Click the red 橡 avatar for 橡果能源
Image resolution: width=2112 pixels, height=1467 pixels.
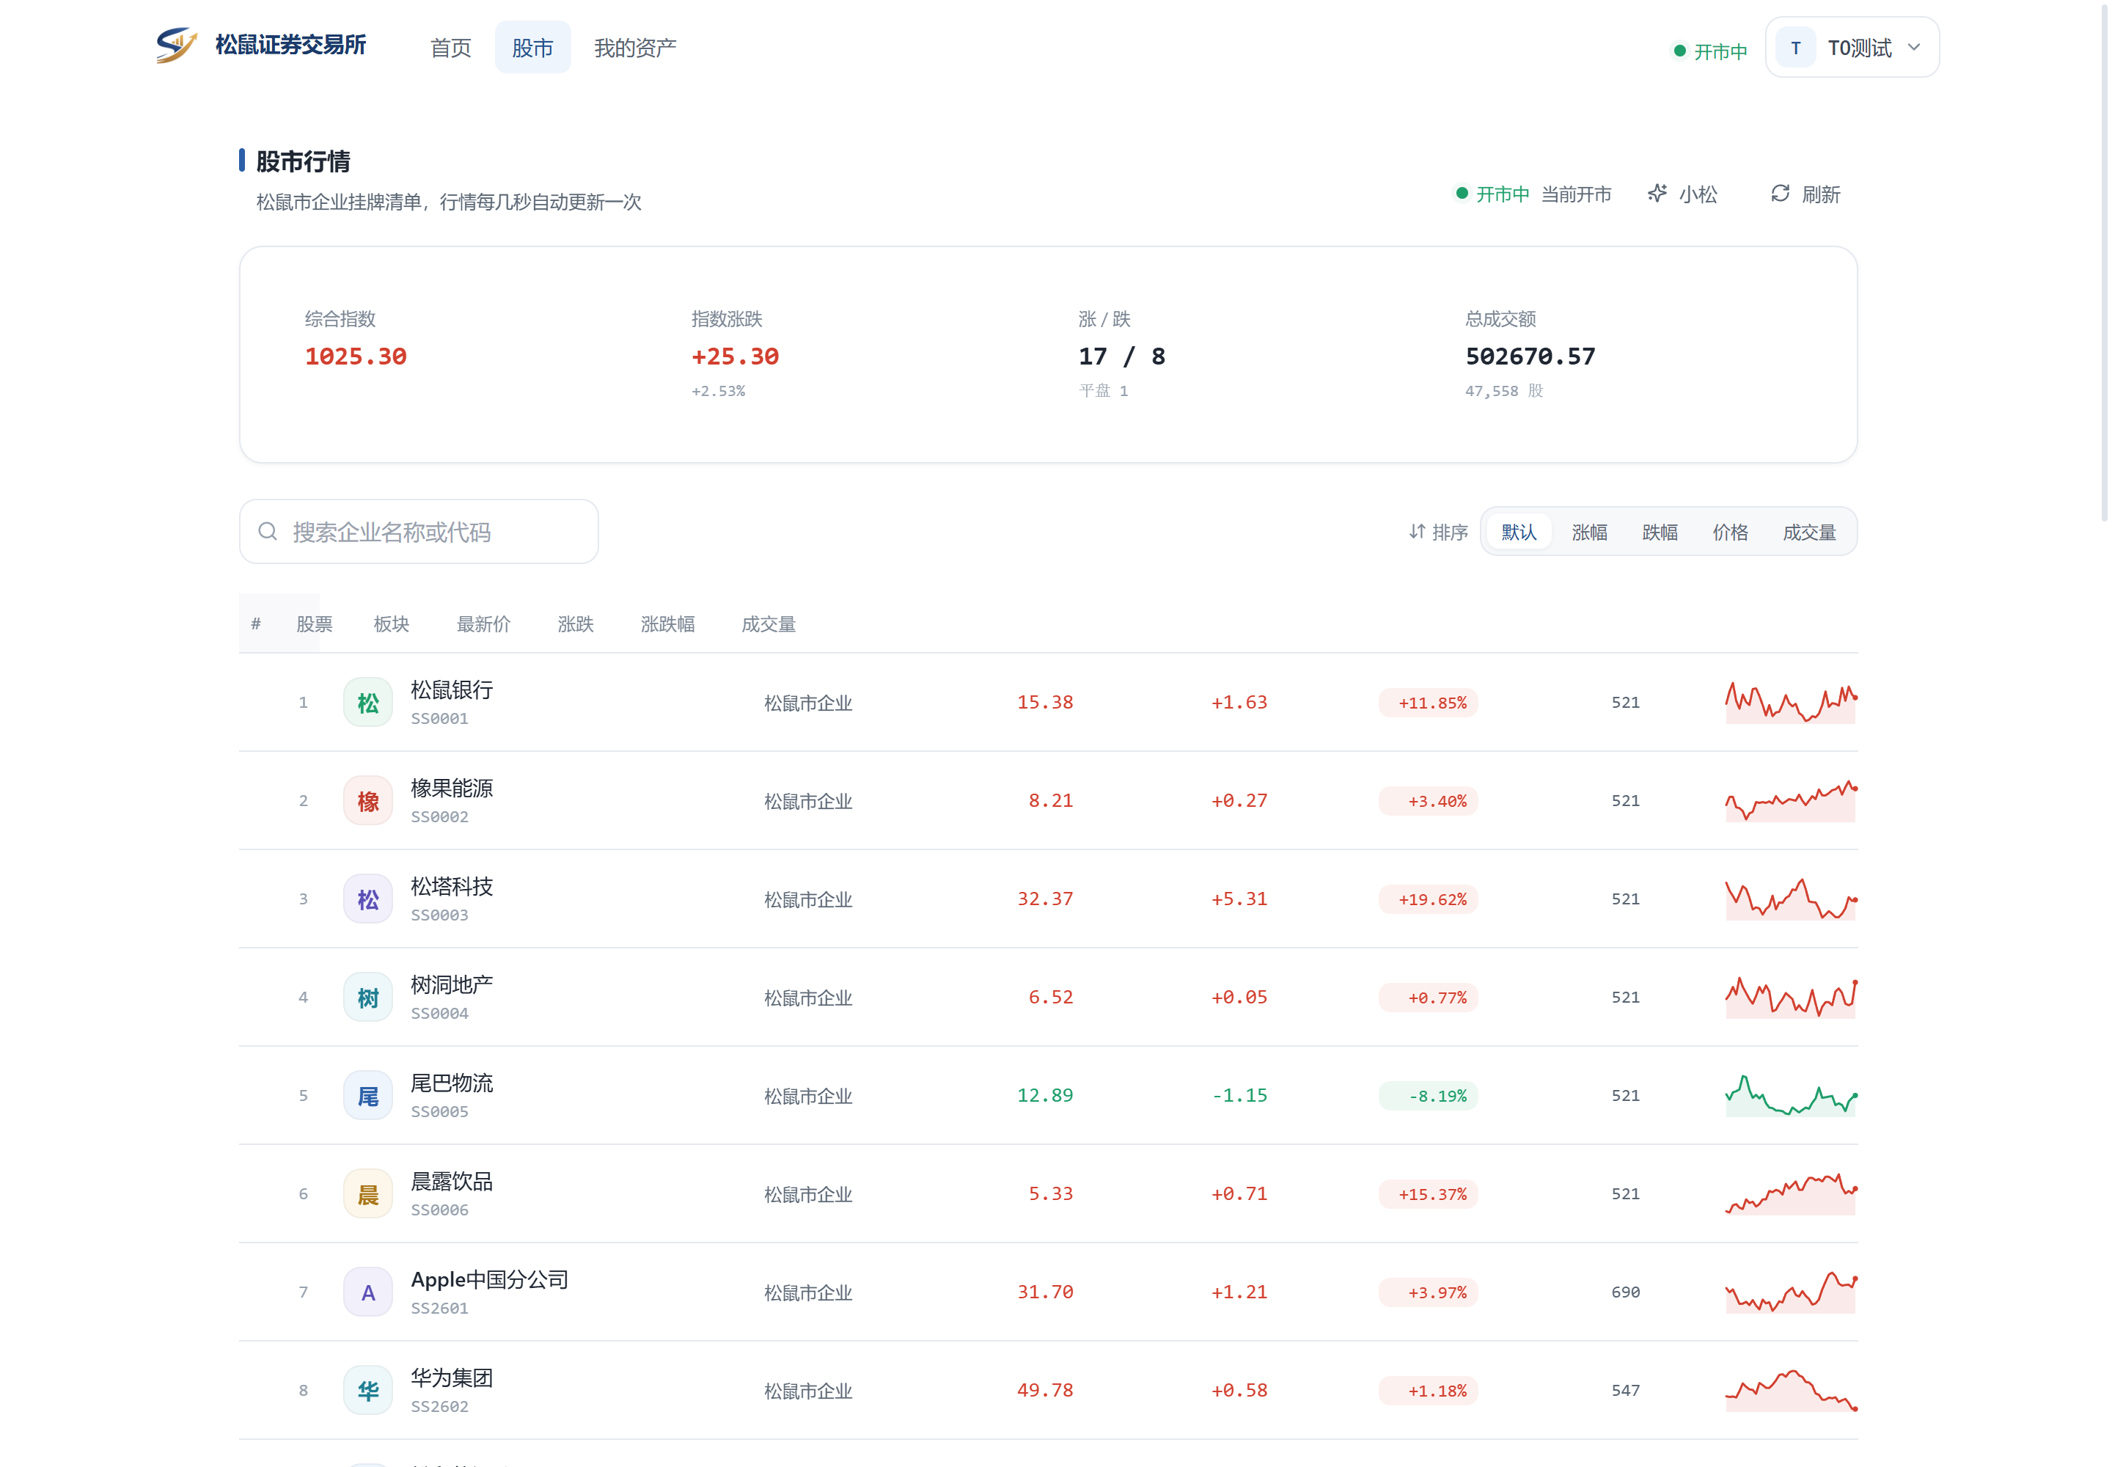coord(367,800)
